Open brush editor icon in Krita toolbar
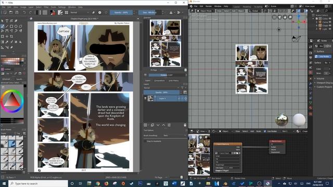Viewport: 333px width, 187px height. point(60,12)
